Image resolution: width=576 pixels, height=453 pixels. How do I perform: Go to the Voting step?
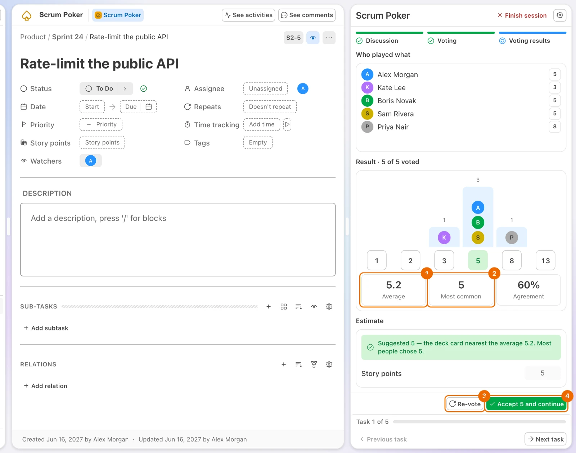coord(461,38)
